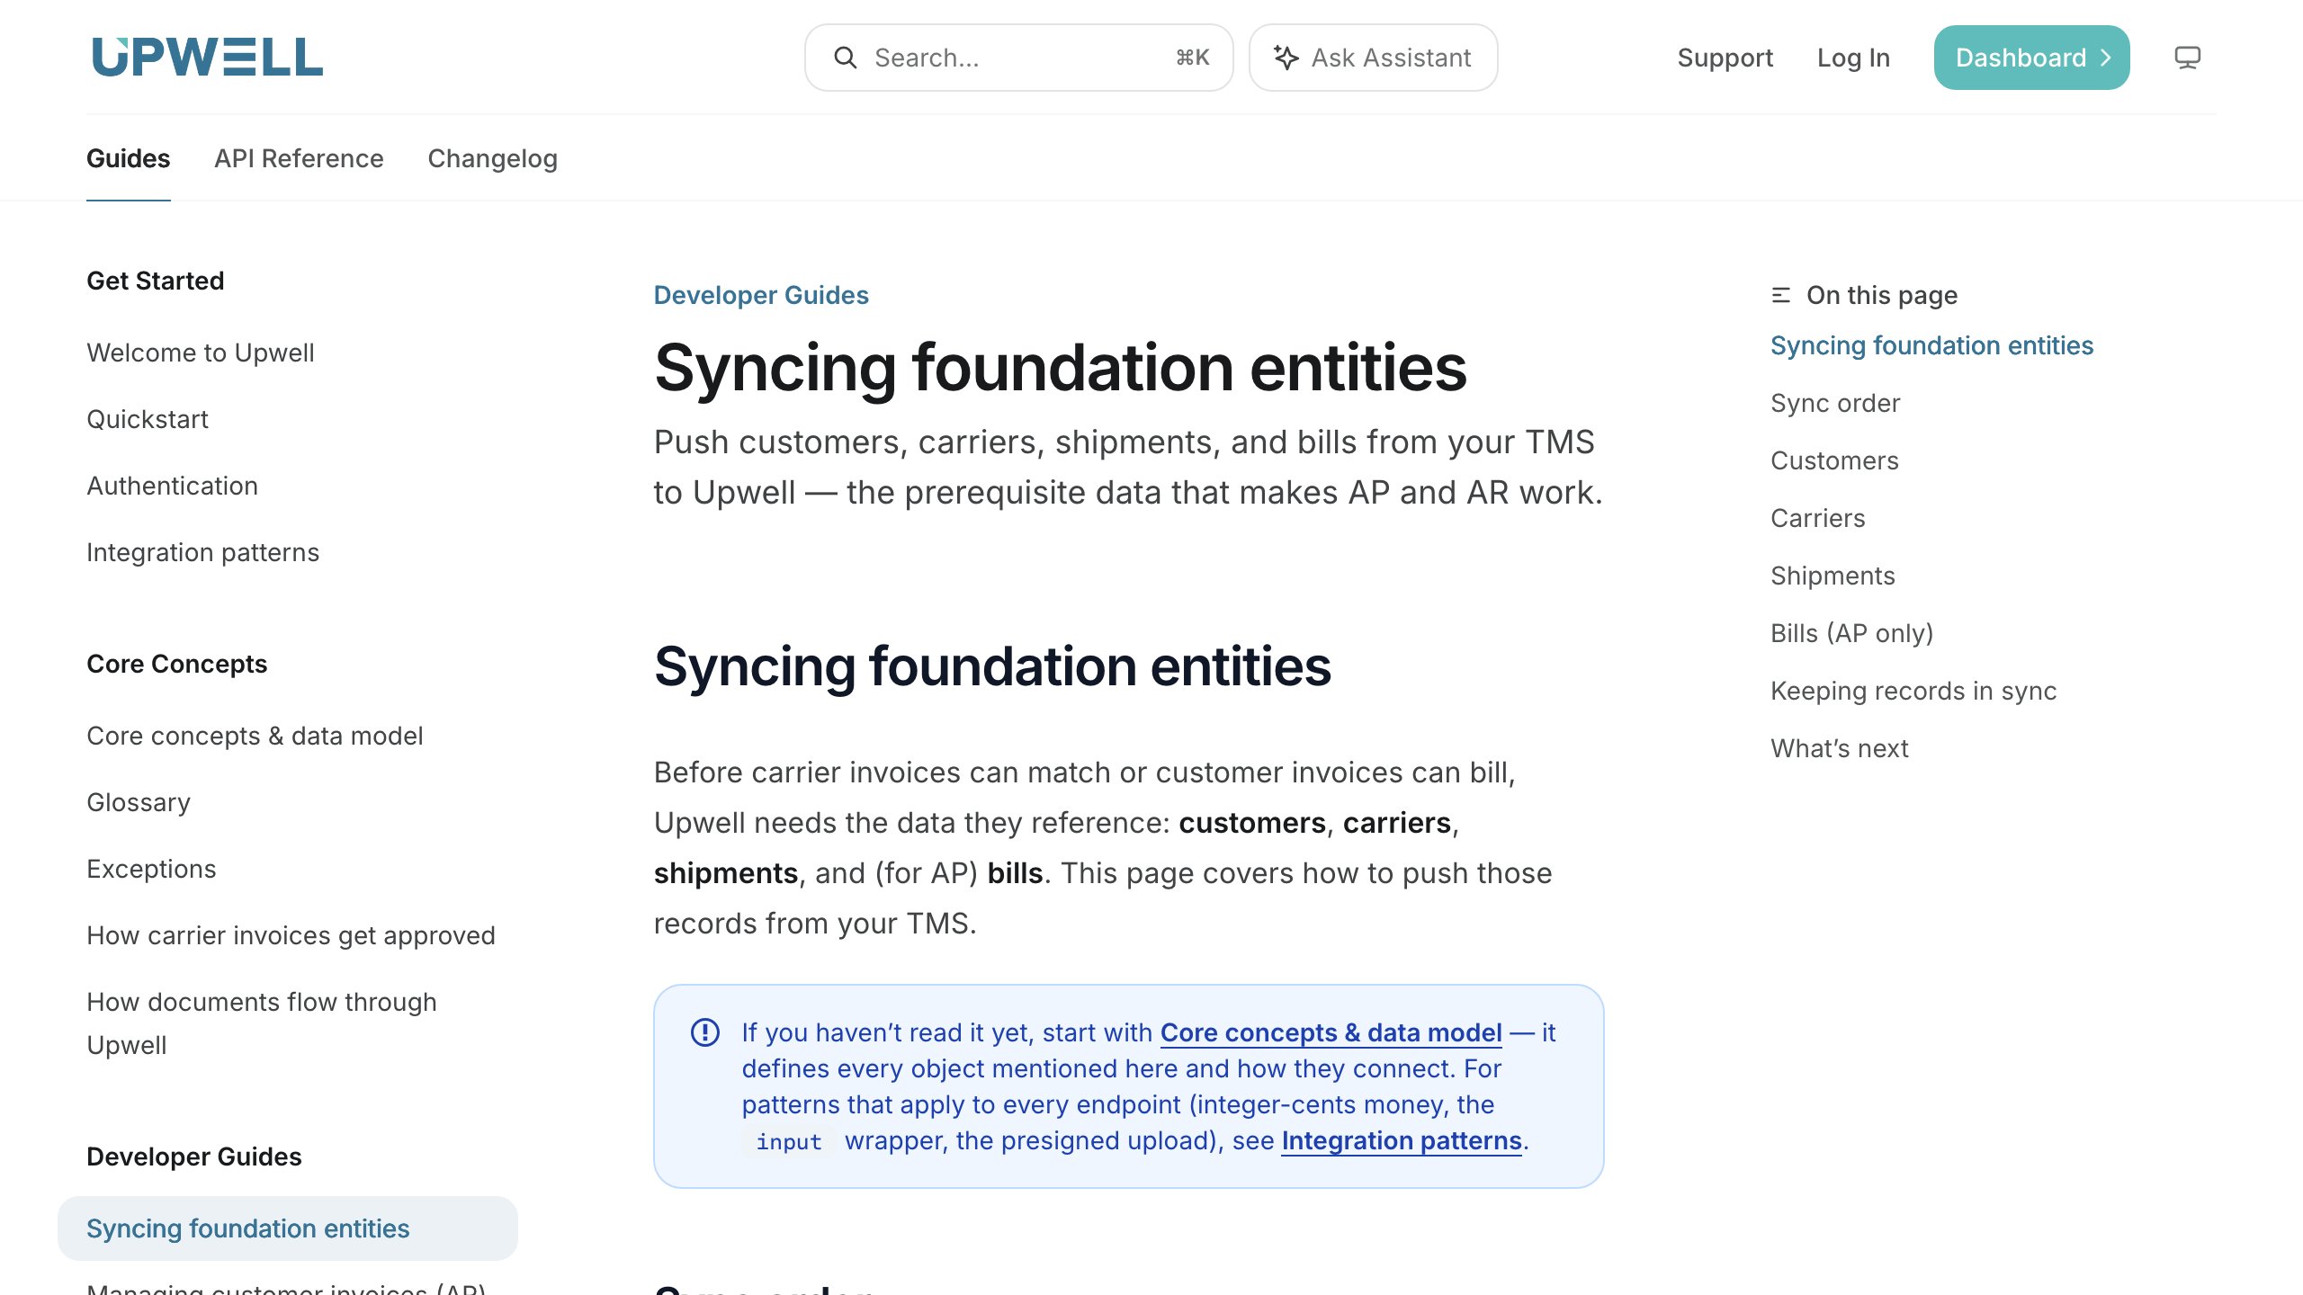The width and height of the screenshot is (2303, 1295).
Task: Open the Ask Assistant panel
Action: 1373,58
